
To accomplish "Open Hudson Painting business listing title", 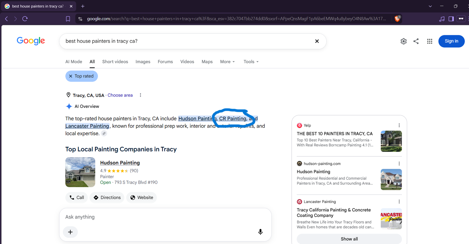I will [120, 163].
